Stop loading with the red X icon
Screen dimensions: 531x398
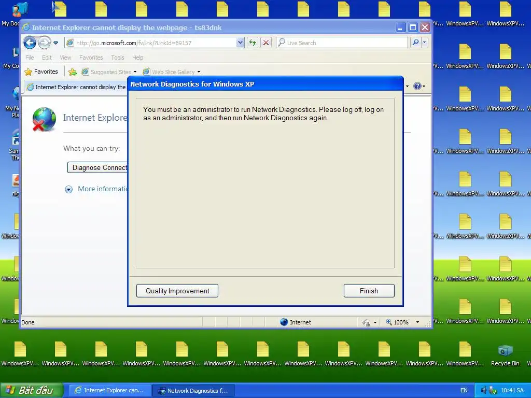point(266,42)
